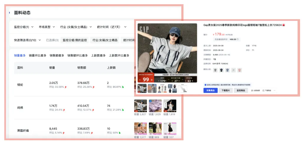Click the 监控分组:我的监控 filter tag
This screenshot has height=142, width=302.
[x=75, y=40]
